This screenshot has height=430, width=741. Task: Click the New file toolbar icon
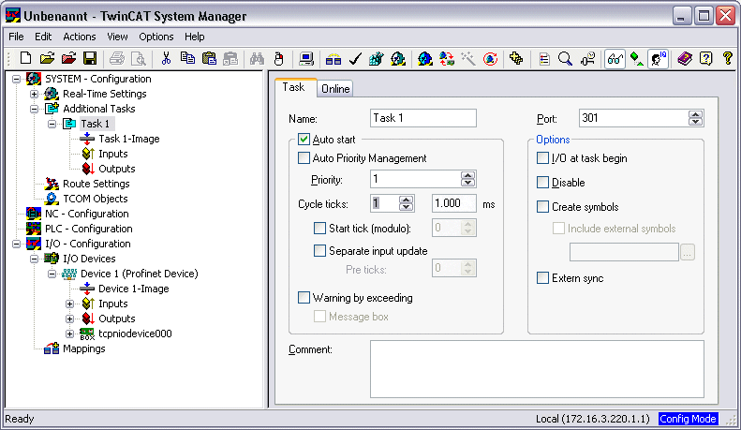(x=26, y=59)
